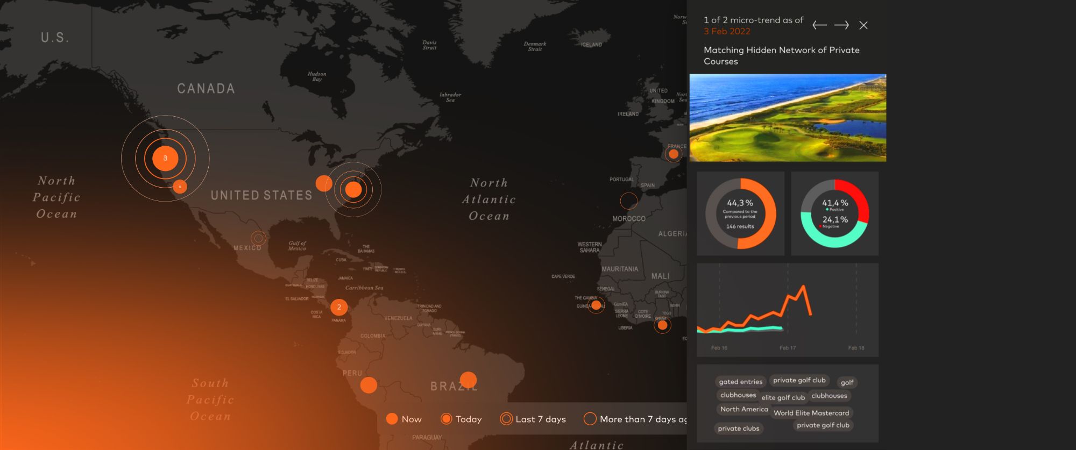Image resolution: width=1076 pixels, height=450 pixels.
Task: Click the 44,3% results donut chart
Action: [740, 213]
